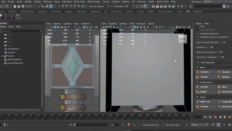The width and height of the screenshot is (232, 131).
Task: Click Outliner horizontal scrollbar
Action: tap(20, 110)
